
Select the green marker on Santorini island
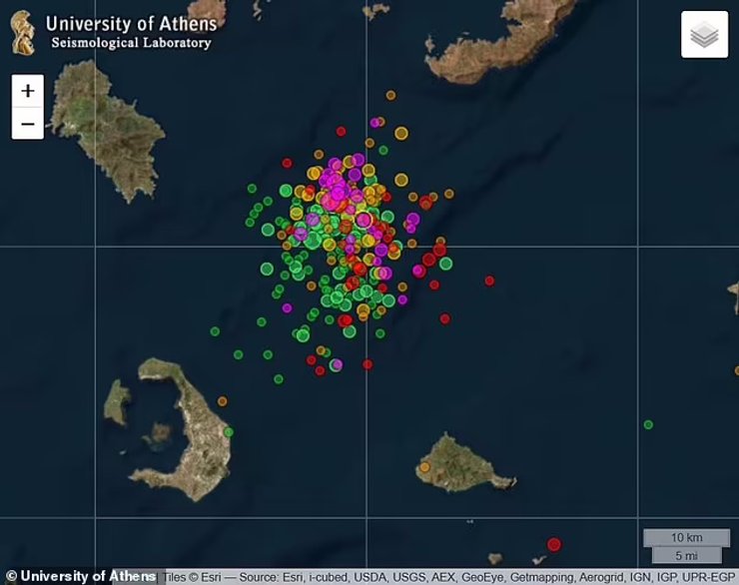click(x=229, y=431)
